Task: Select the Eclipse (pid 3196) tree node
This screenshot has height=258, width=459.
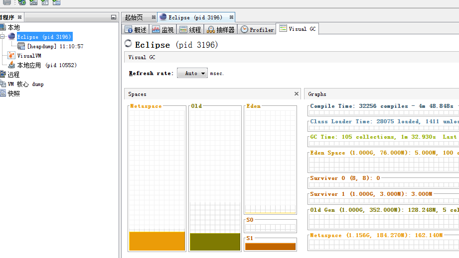Action: (44, 37)
